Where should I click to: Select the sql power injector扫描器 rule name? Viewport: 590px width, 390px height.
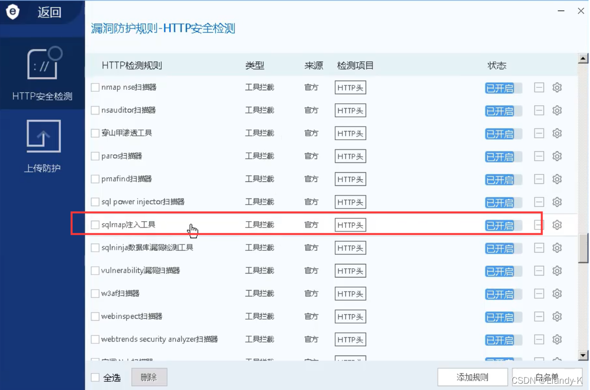[143, 202]
